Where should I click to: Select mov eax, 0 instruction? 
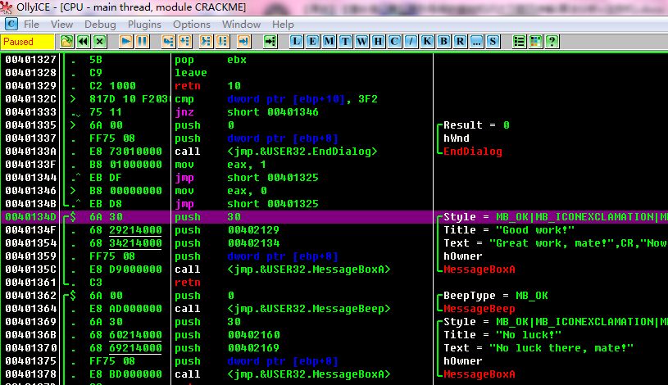[x=220, y=190]
